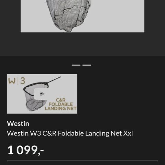Viewport: 165px width, 165px height.
Task: Open the Westin brand link
Action: point(18,124)
